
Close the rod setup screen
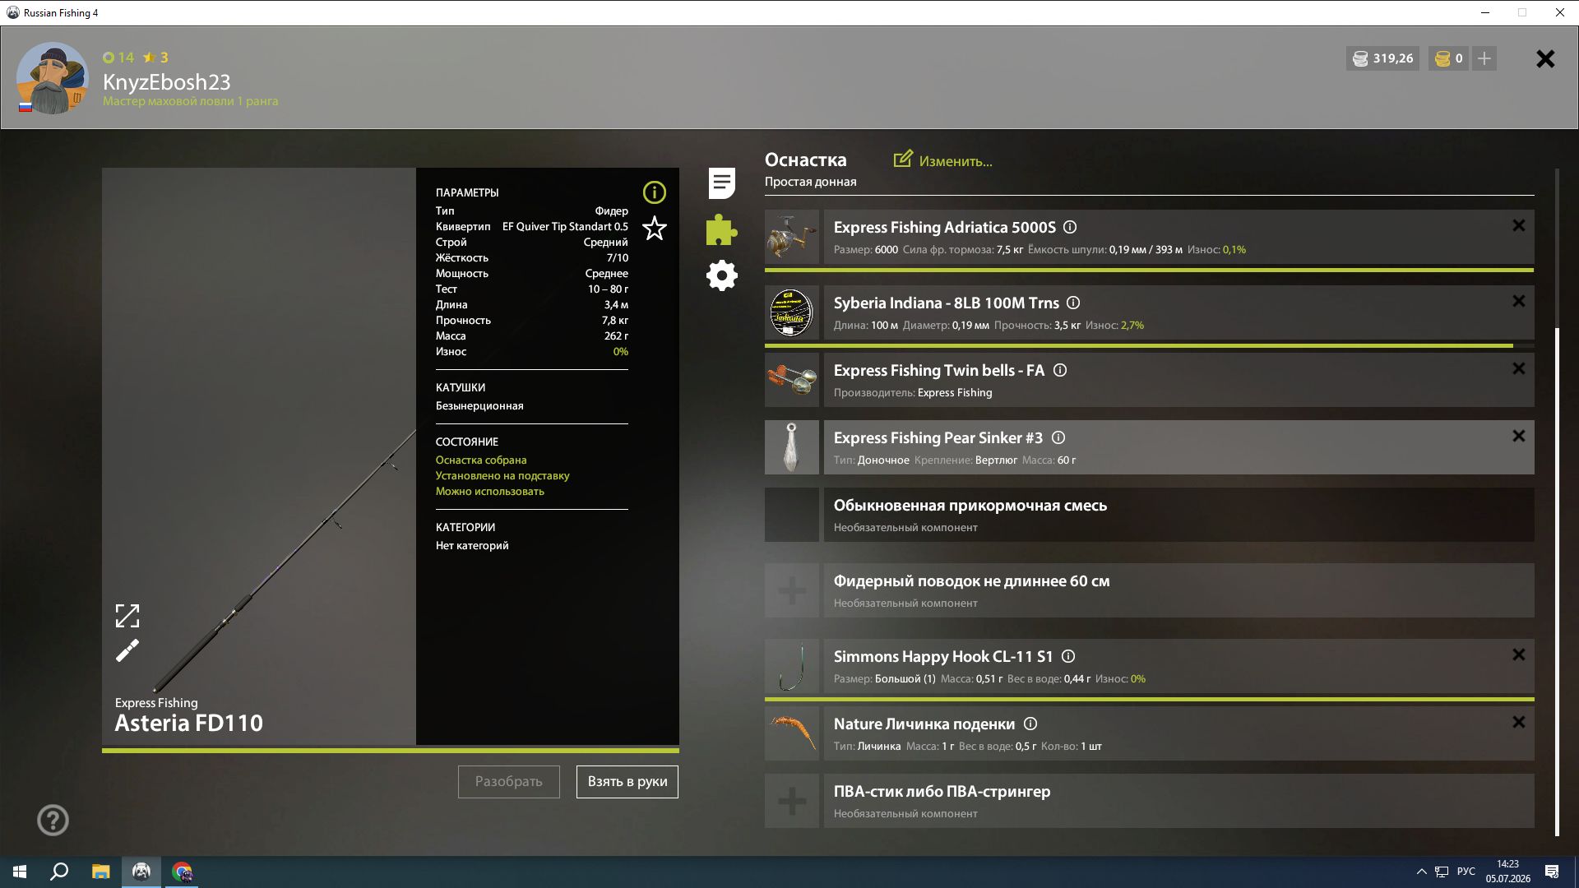(x=1545, y=58)
